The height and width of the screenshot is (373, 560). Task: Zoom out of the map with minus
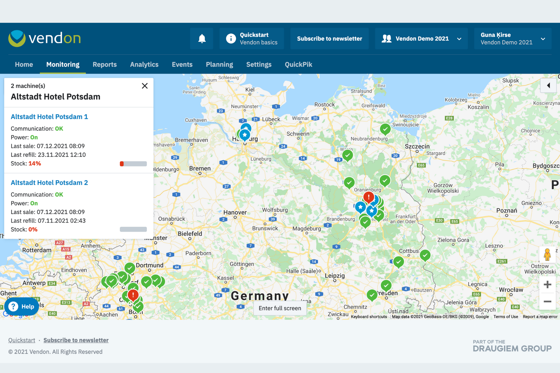click(547, 301)
